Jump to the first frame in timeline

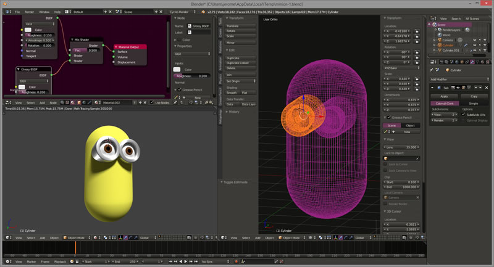[170, 261]
